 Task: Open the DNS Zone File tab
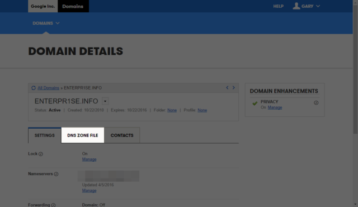click(83, 135)
